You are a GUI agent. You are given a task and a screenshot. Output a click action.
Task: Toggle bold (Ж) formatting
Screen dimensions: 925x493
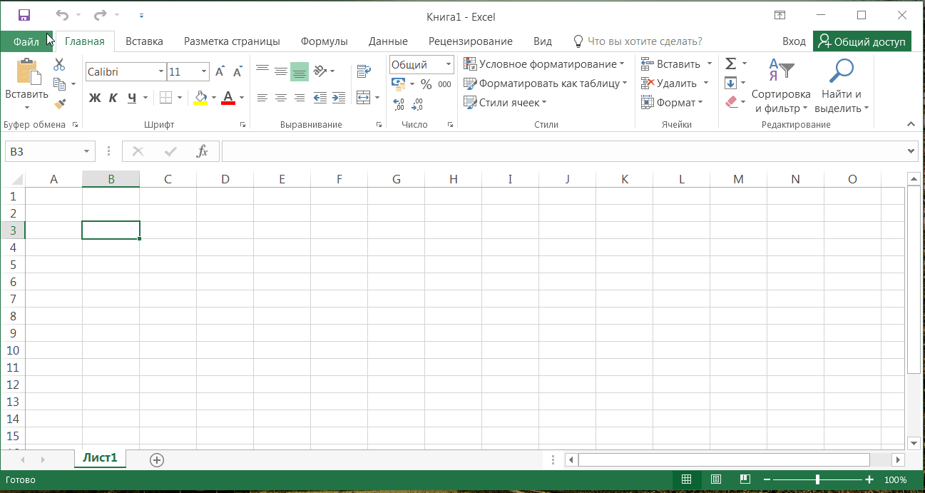94,98
